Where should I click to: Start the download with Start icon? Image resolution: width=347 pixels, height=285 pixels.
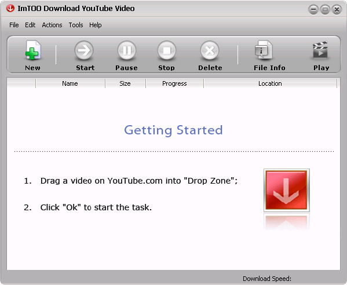pyautogui.click(x=84, y=51)
